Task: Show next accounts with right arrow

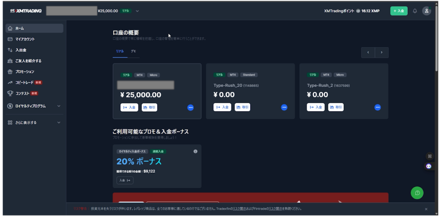Action: tap(381, 52)
